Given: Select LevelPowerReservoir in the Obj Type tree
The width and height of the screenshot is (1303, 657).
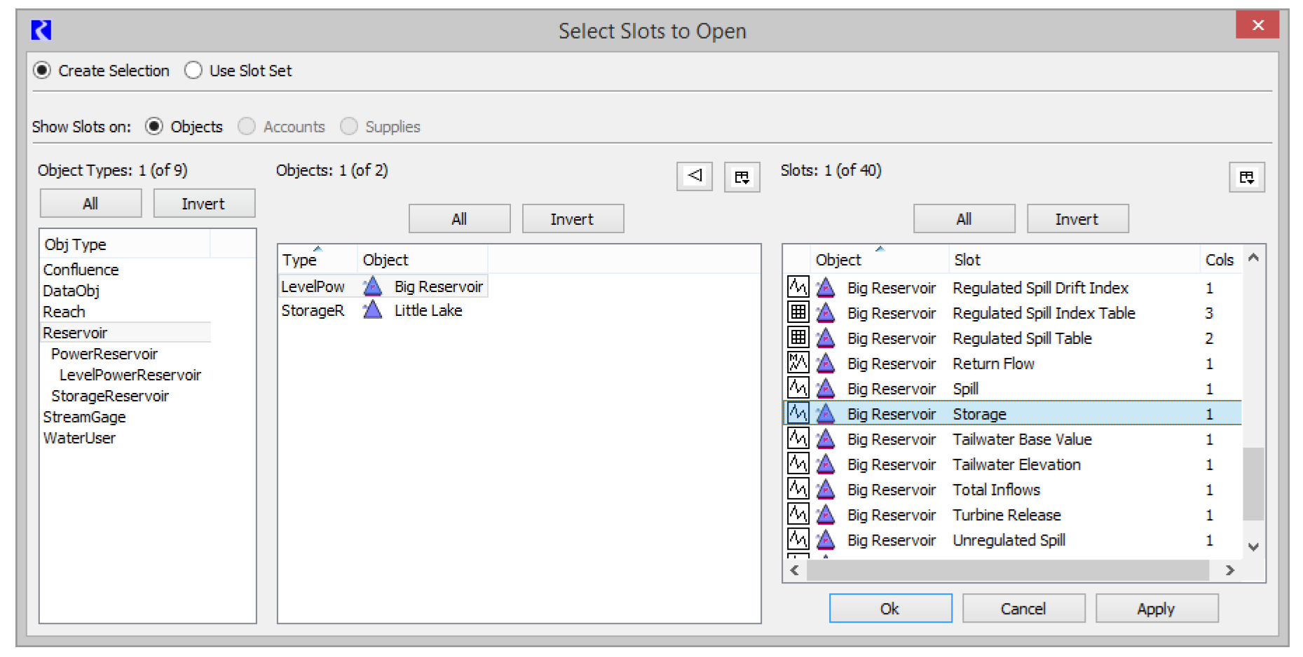Looking at the screenshot, I should click(x=130, y=375).
